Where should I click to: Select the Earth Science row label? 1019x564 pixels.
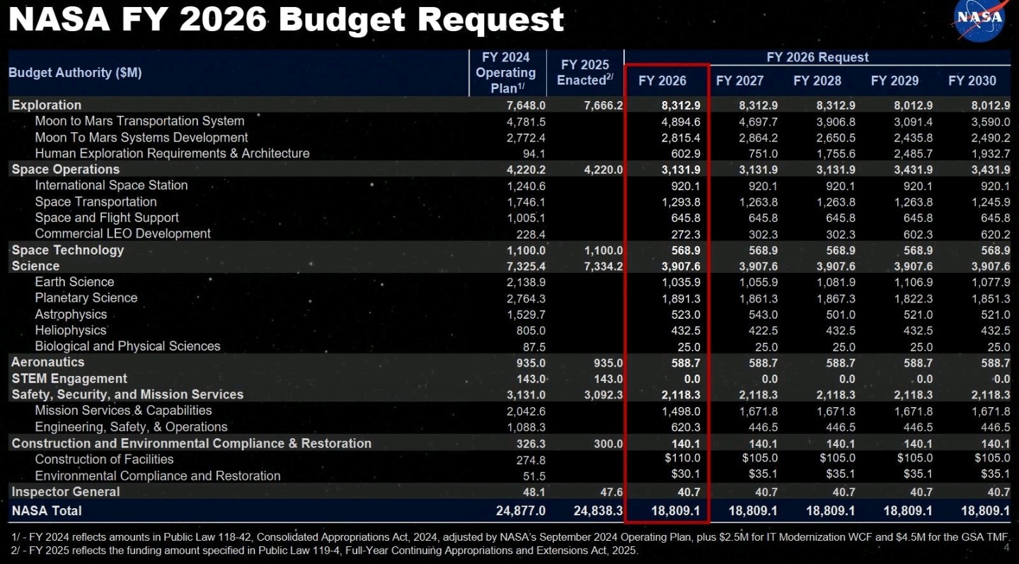click(x=74, y=281)
